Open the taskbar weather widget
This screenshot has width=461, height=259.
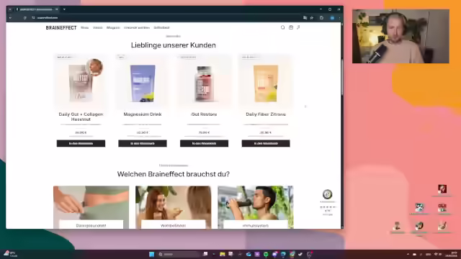pos(11,254)
